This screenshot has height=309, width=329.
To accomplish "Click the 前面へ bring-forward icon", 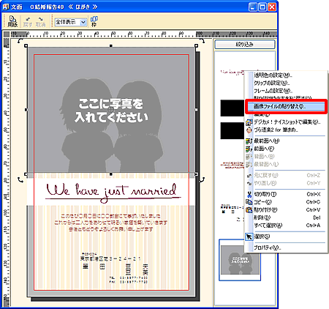I will point(249,149).
